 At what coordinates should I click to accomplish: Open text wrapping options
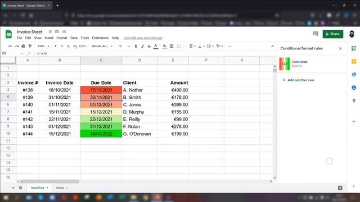tap(210, 46)
